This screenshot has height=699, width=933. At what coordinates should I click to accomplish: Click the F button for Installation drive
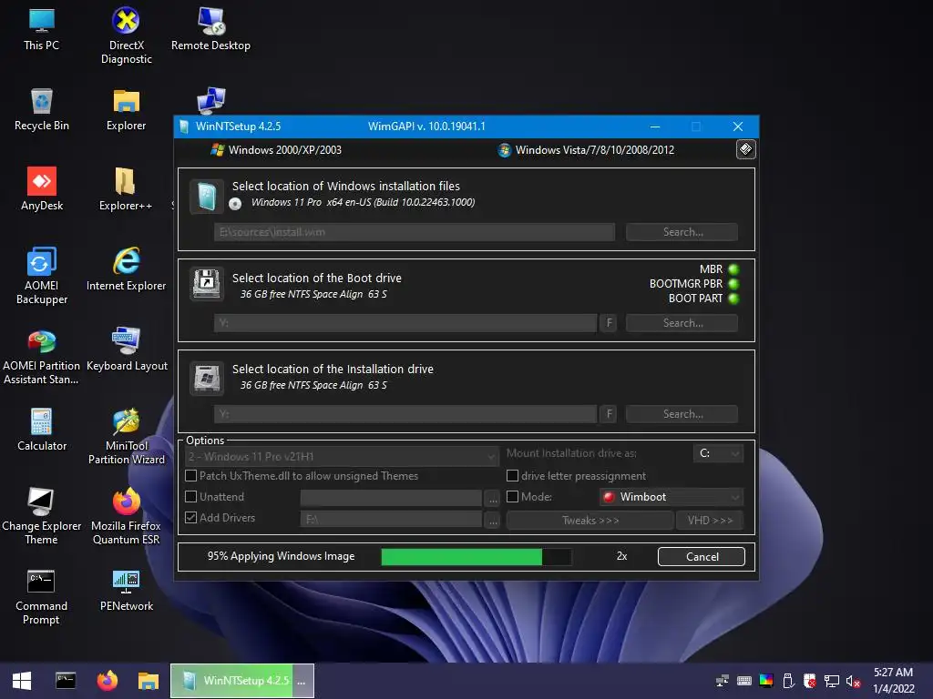click(609, 414)
